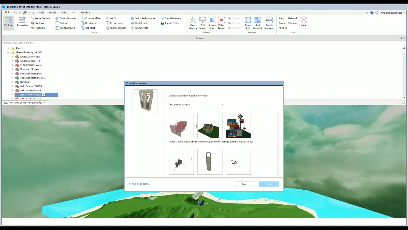Expand BASEBOARD INNER model
The width and height of the screenshot is (408, 230).
click(x=12, y=57)
